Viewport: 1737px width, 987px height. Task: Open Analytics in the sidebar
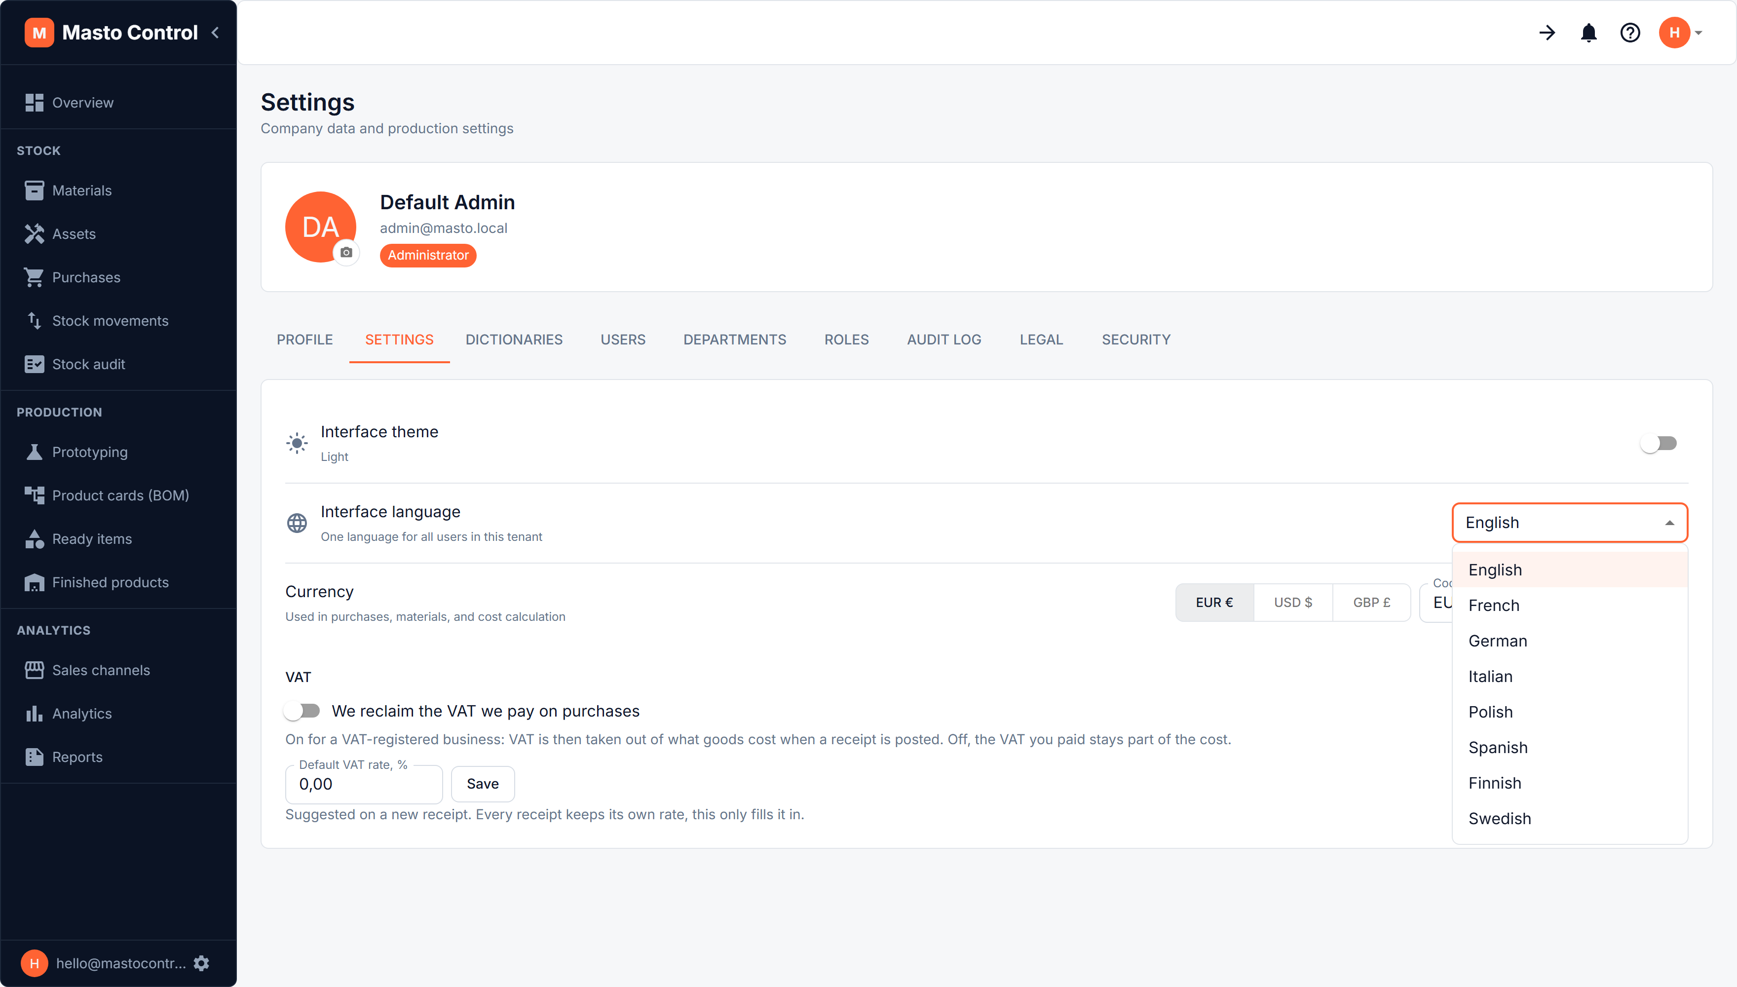118,714
